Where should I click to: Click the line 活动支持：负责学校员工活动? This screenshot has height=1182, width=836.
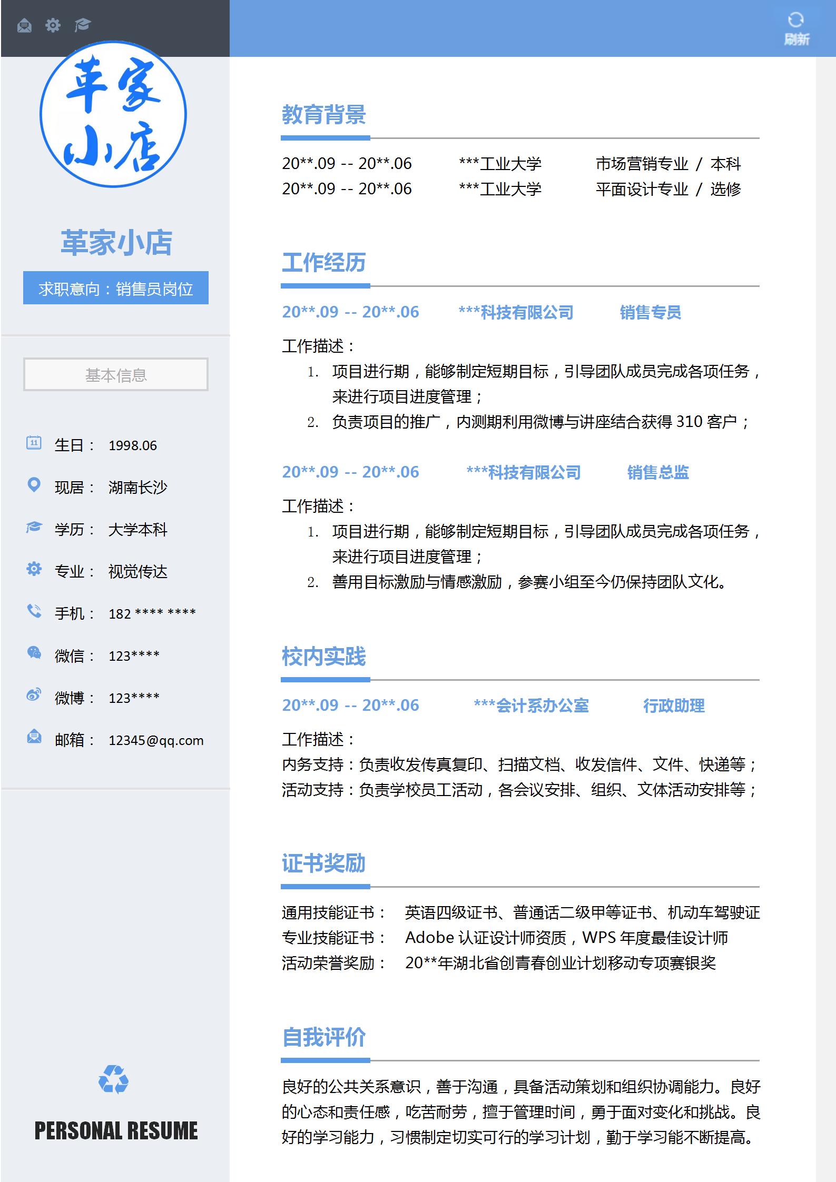click(520, 790)
